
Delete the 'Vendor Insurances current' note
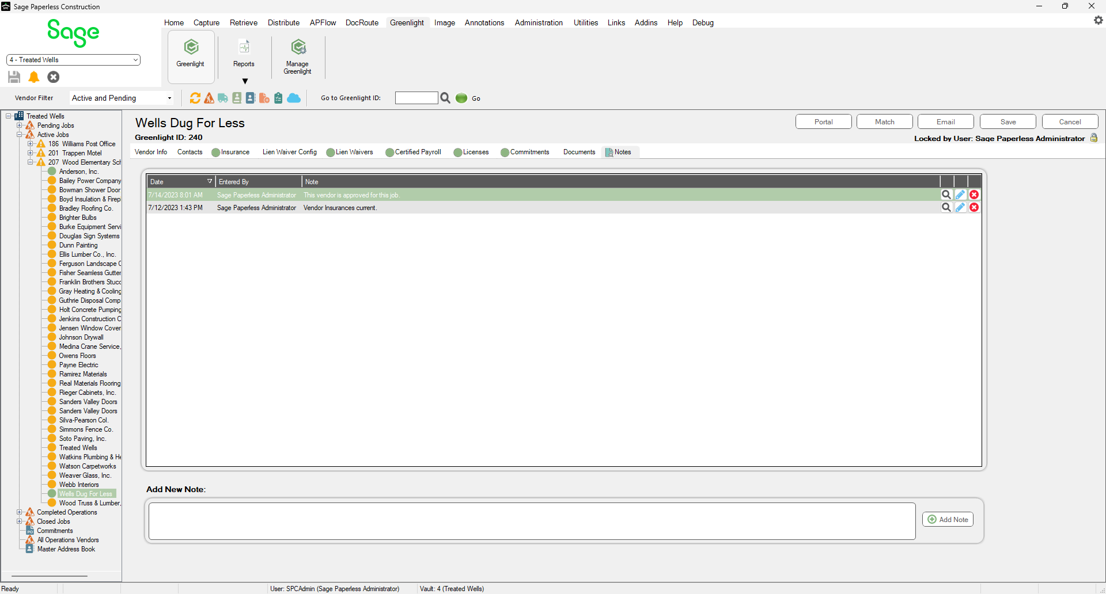coord(974,207)
